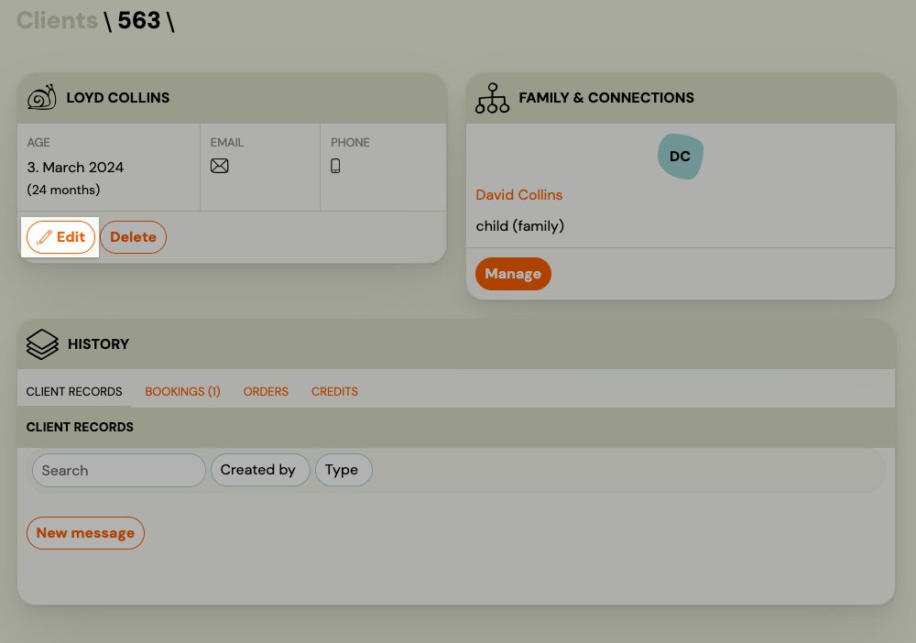Select the CLIENT RECORDS tab
This screenshot has height=643, width=916.
pyautogui.click(x=73, y=391)
